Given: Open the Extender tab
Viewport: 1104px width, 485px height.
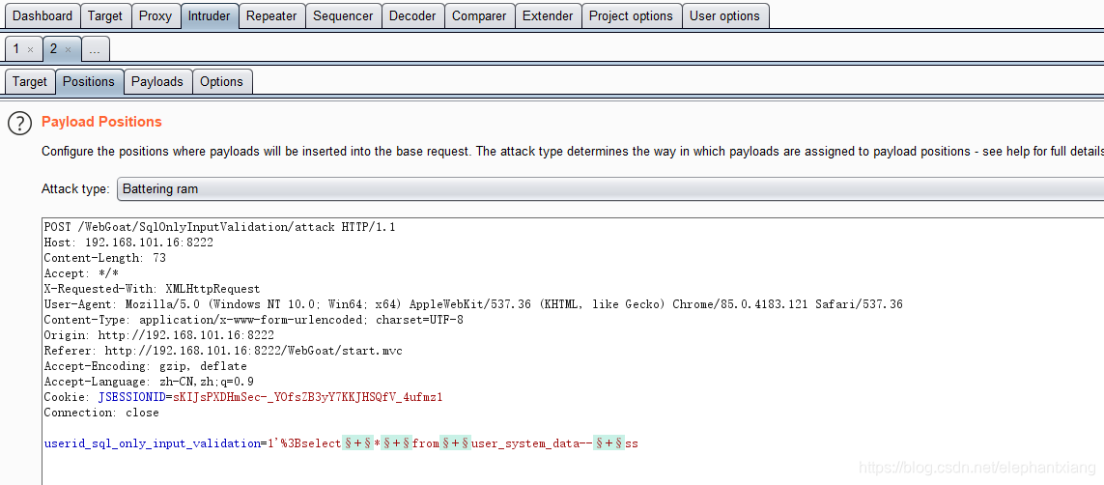Looking at the screenshot, I should [x=548, y=15].
